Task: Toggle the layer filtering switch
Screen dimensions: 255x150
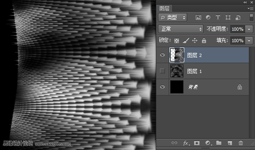Action: coord(251,17)
